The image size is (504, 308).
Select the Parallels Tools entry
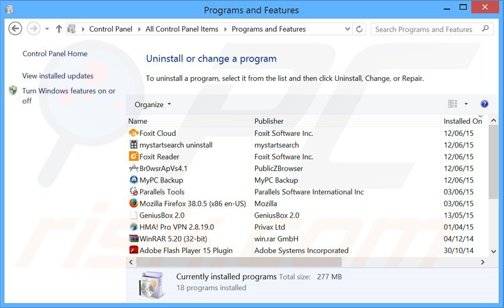161,192
